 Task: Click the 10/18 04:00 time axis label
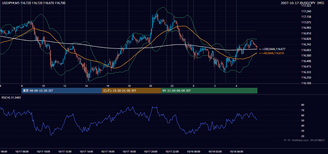[236, 152]
